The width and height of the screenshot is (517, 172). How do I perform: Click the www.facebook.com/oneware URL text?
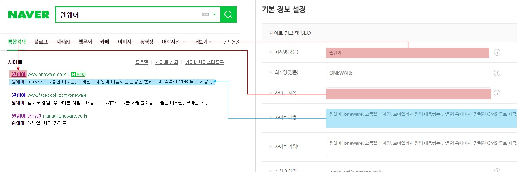pyautogui.click(x=57, y=95)
